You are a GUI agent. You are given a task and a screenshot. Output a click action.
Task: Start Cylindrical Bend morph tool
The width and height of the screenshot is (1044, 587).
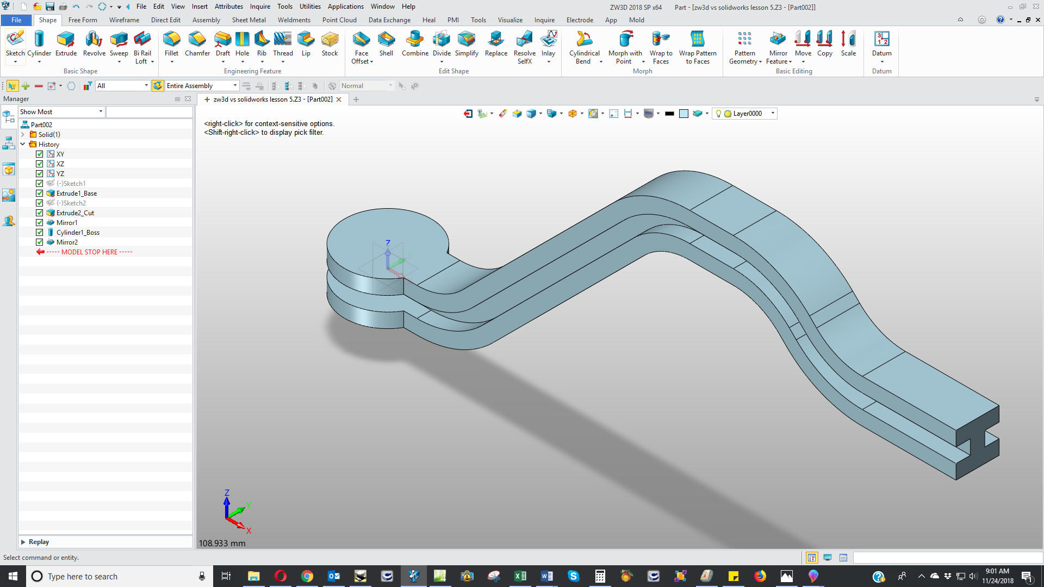coord(584,47)
